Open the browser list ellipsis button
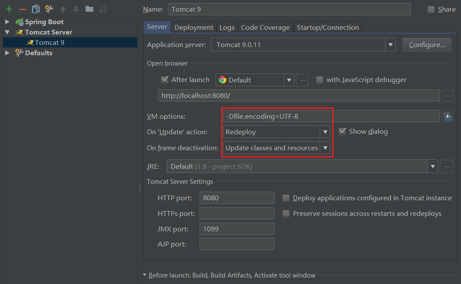The width and height of the screenshot is (461, 284). pos(302,80)
